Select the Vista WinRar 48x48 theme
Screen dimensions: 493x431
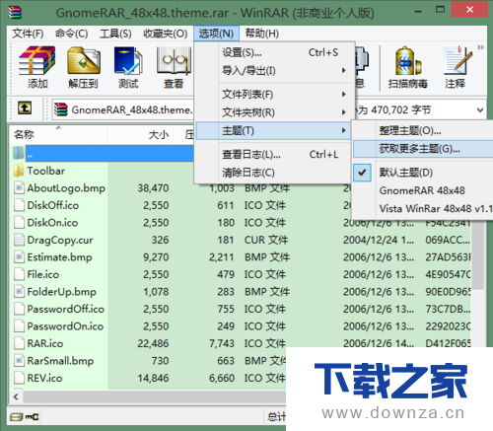(422, 208)
